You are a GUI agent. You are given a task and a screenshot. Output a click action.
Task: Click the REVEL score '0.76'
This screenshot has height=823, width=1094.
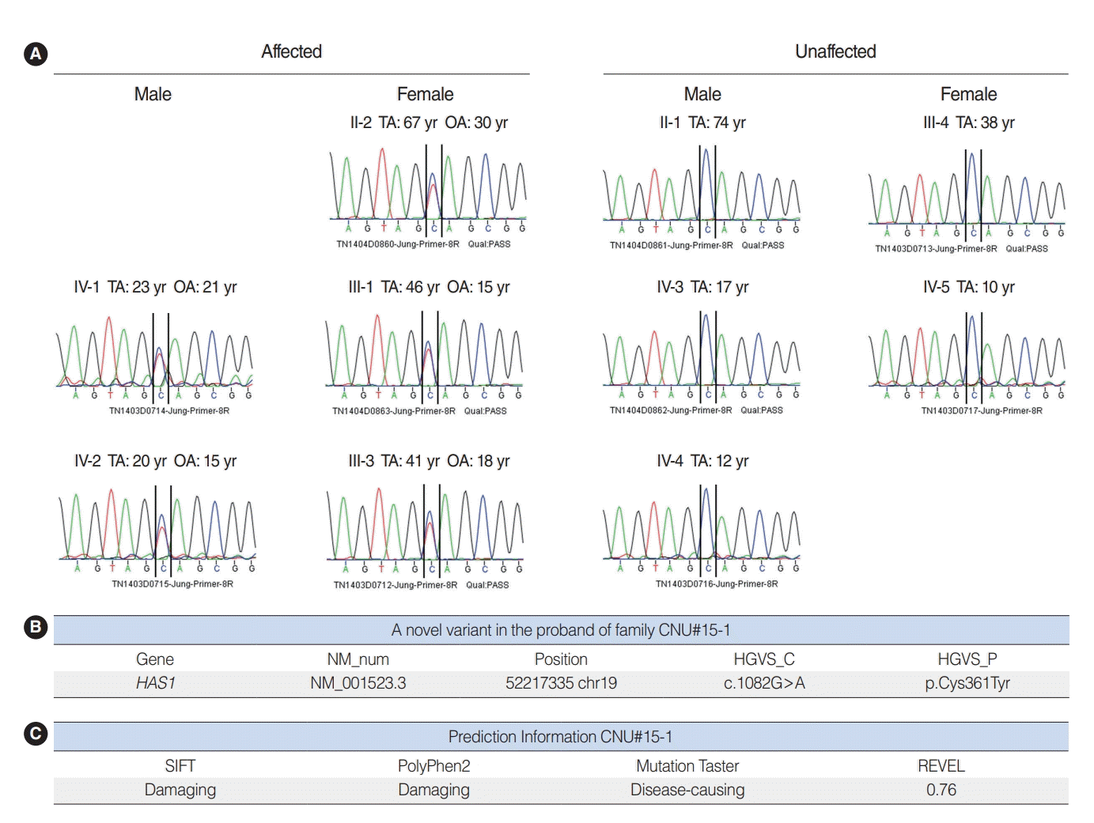point(941,790)
